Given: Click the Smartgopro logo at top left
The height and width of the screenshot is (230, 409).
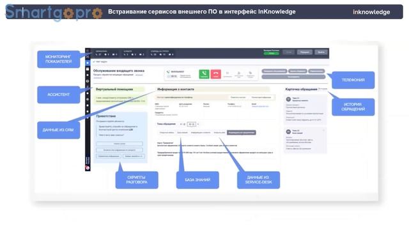Looking at the screenshot, I should pyautogui.click(x=54, y=12).
